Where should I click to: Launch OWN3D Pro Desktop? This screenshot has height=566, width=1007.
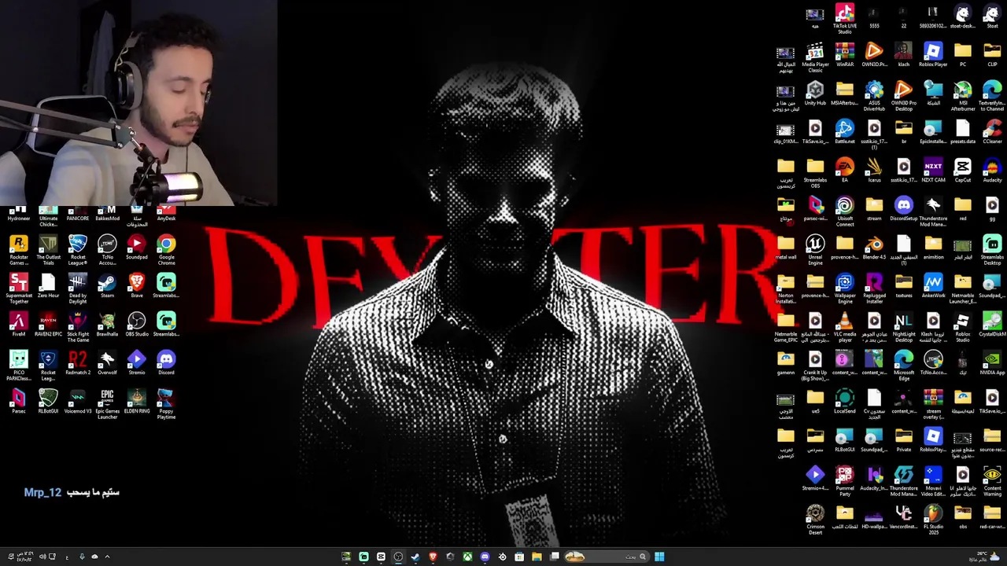pos(903,96)
